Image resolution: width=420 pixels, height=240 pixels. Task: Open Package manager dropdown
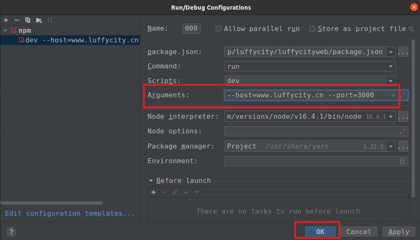pos(391,146)
